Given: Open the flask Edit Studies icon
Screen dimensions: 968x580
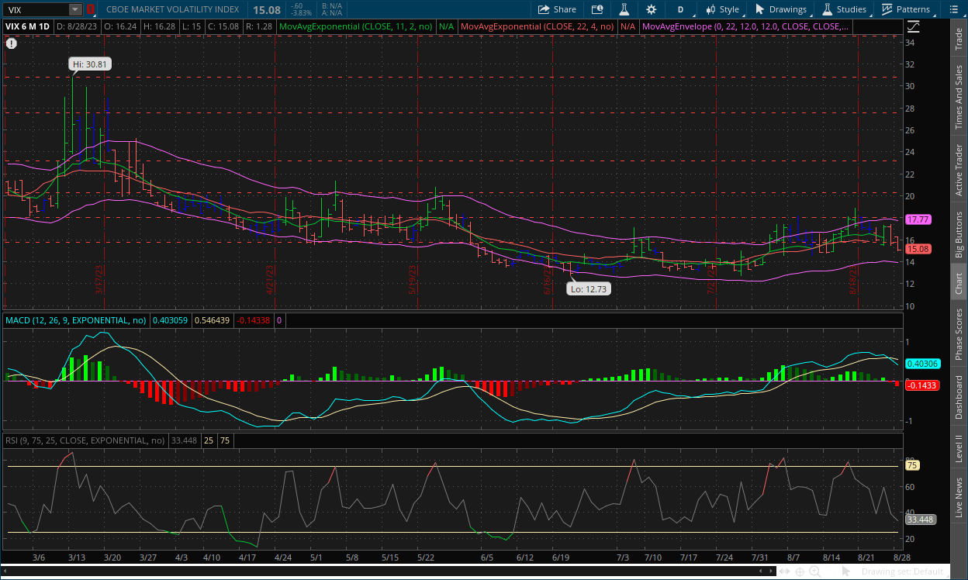Looking at the screenshot, I should coord(623,9).
